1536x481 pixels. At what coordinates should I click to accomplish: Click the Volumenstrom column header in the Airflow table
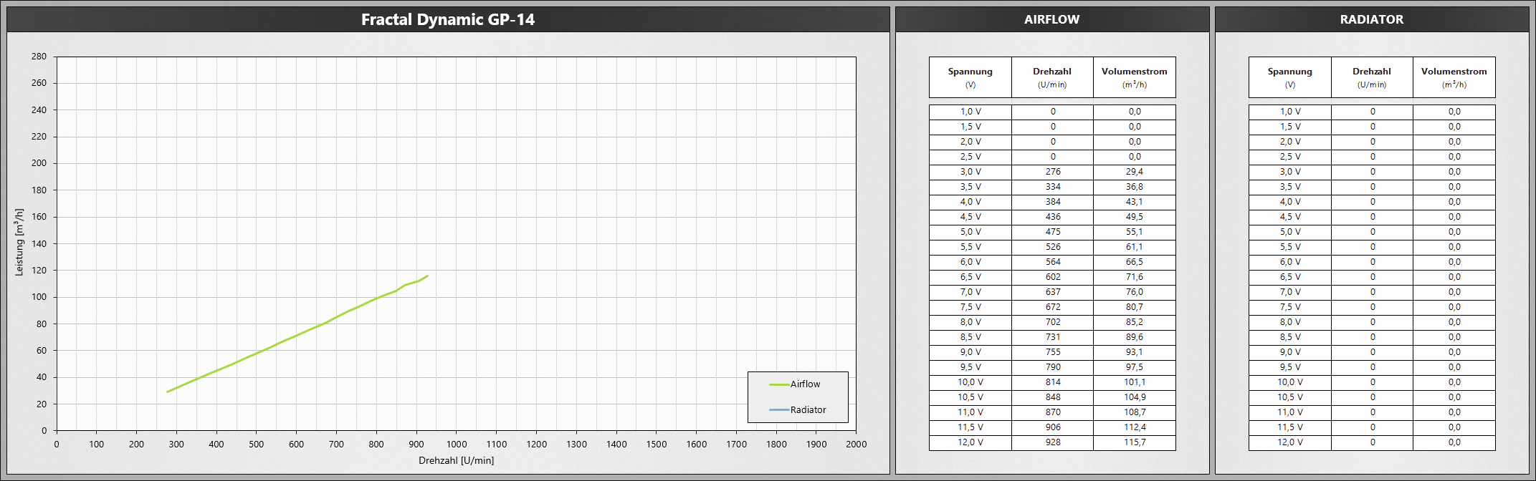1135,77
